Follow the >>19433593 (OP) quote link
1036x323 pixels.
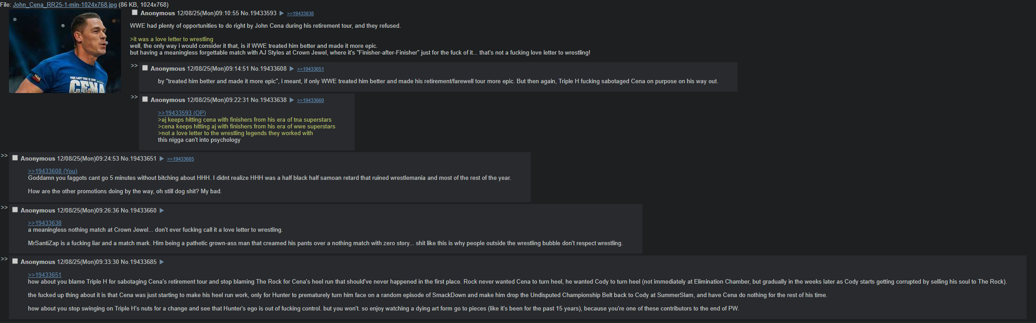(182, 113)
